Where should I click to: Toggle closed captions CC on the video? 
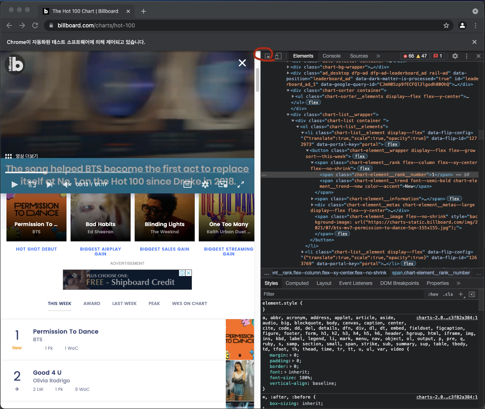(x=187, y=185)
